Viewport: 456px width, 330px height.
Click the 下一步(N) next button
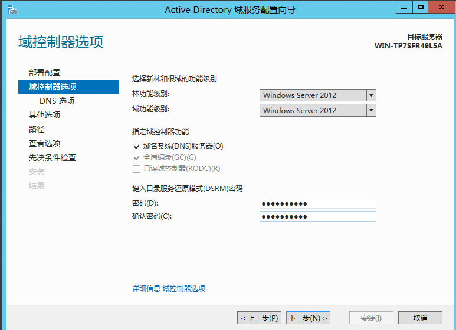[x=308, y=318]
